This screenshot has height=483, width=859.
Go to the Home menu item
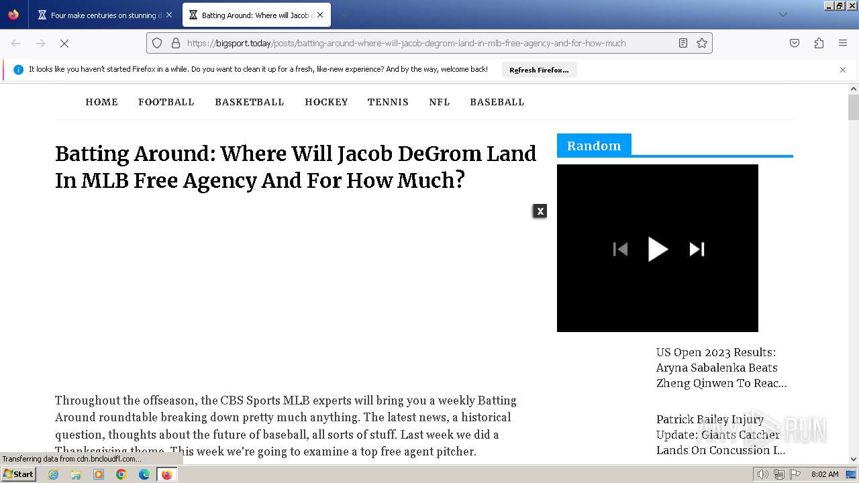click(102, 102)
